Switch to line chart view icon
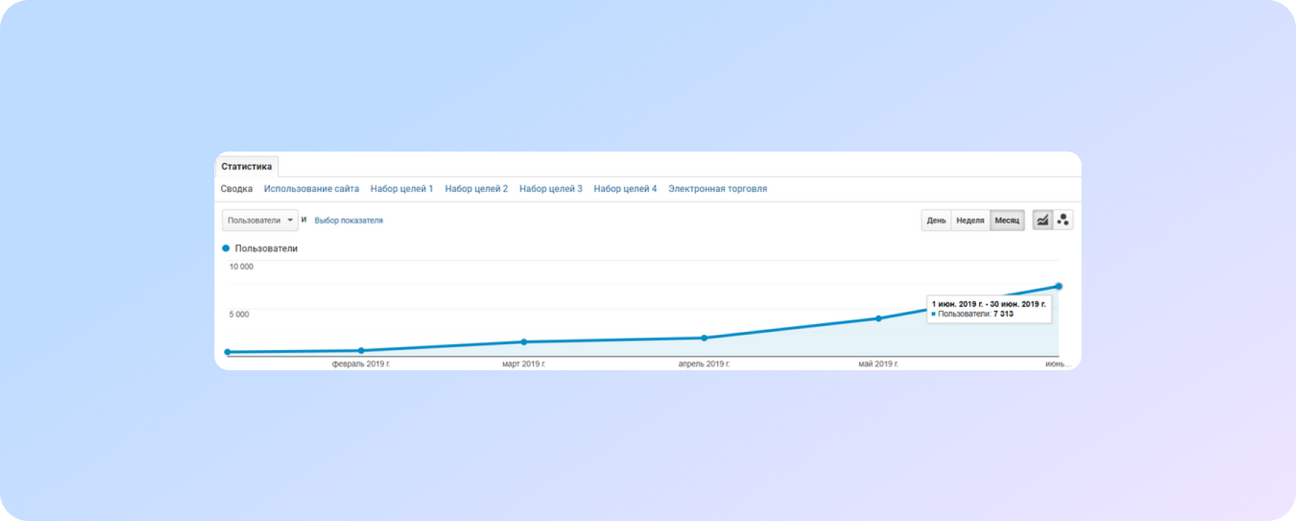 click(x=1043, y=220)
